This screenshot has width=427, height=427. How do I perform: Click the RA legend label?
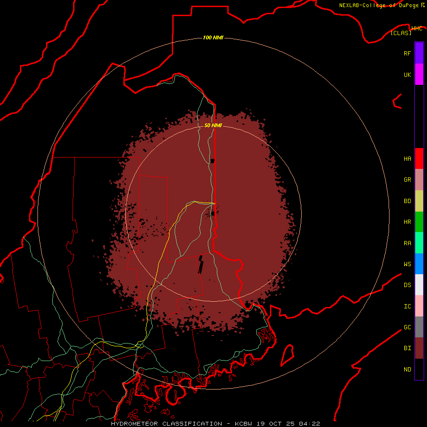[407, 243]
